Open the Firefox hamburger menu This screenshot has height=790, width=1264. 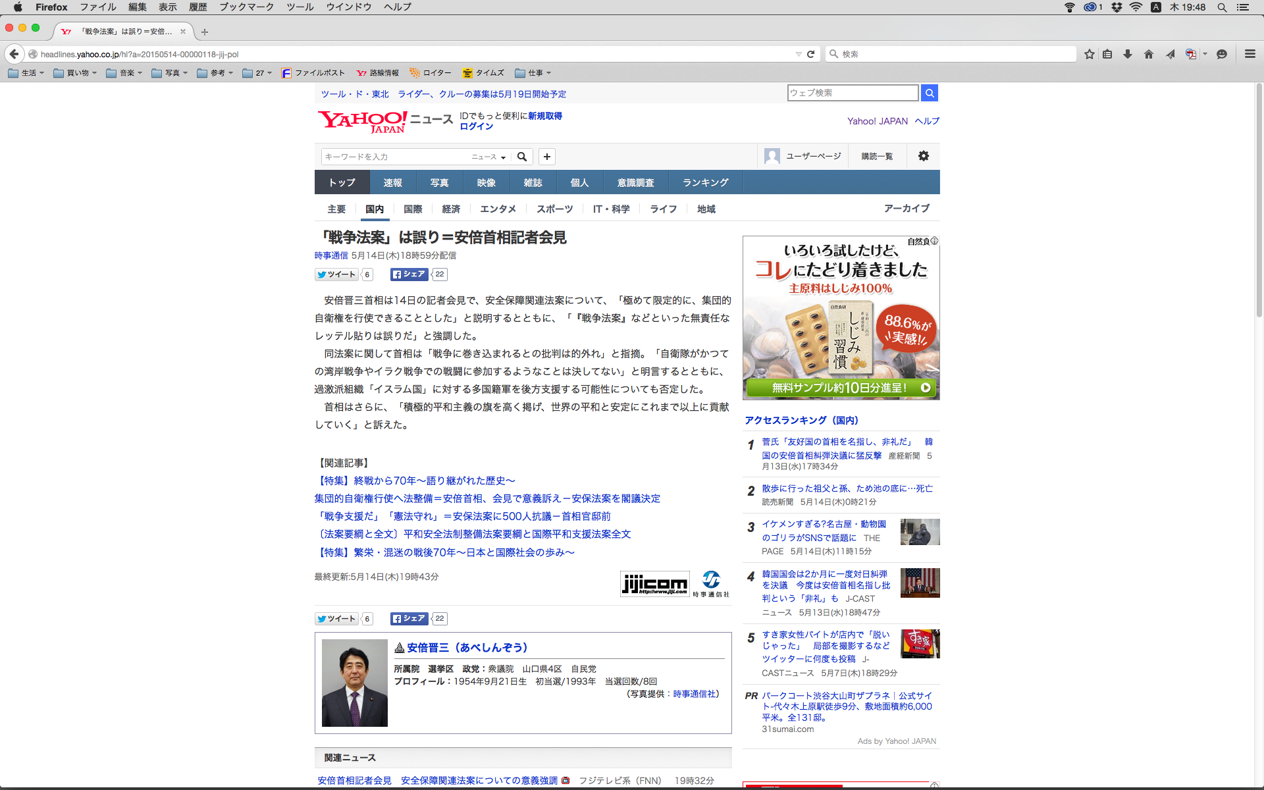pyautogui.click(x=1250, y=54)
